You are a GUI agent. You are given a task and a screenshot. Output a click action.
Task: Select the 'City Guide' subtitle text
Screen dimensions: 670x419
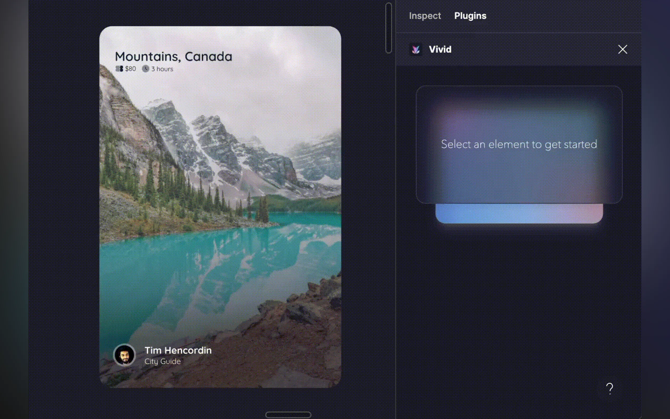tap(162, 361)
